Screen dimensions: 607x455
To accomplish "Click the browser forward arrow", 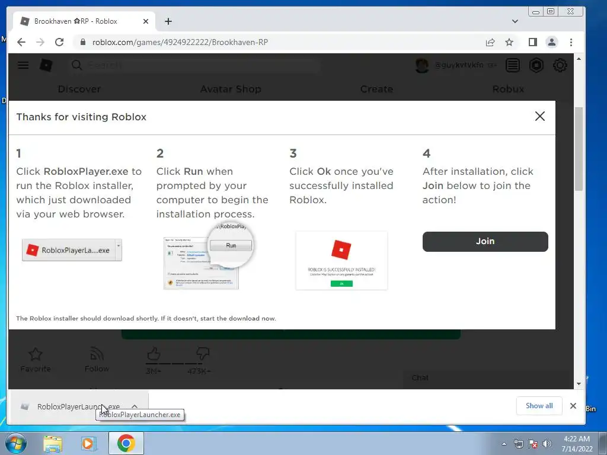I will tap(40, 42).
